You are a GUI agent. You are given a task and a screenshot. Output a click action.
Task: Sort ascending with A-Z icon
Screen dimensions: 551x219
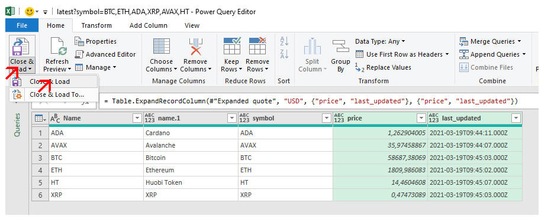[284, 41]
